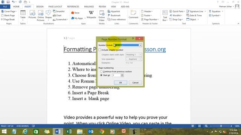The image size is (241, 135).
Task: Insert a Cover Page
Action: [9, 11]
